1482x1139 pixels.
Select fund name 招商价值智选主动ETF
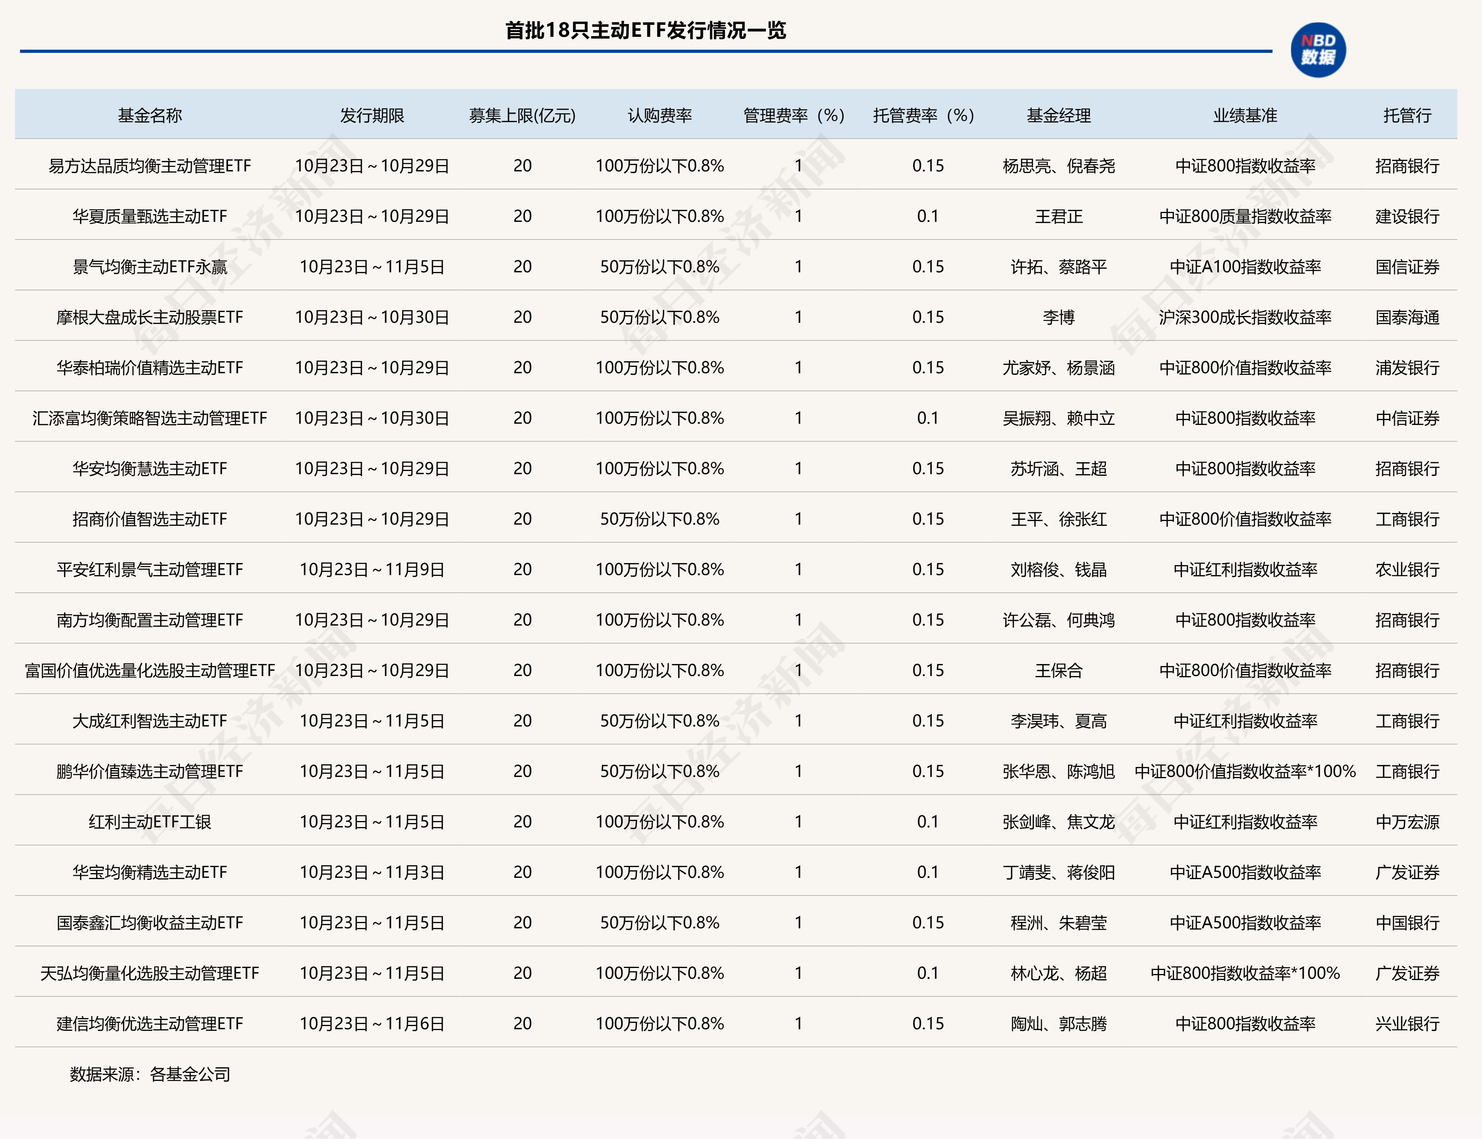tap(150, 519)
